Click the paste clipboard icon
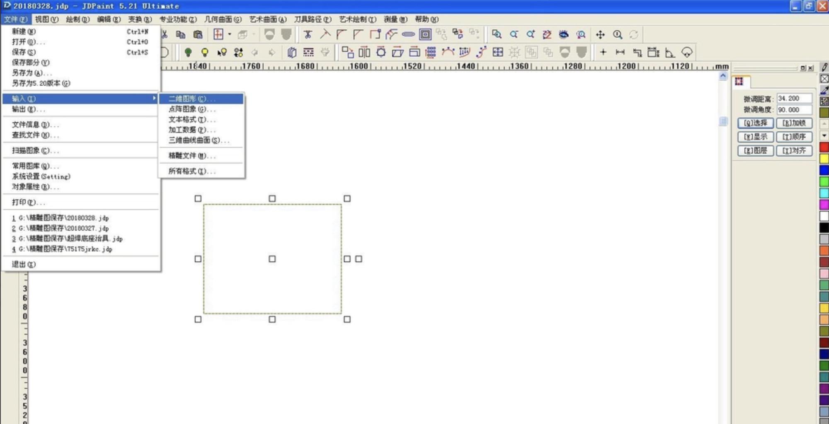Image resolution: width=829 pixels, height=424 pixels. pos(198,35)
